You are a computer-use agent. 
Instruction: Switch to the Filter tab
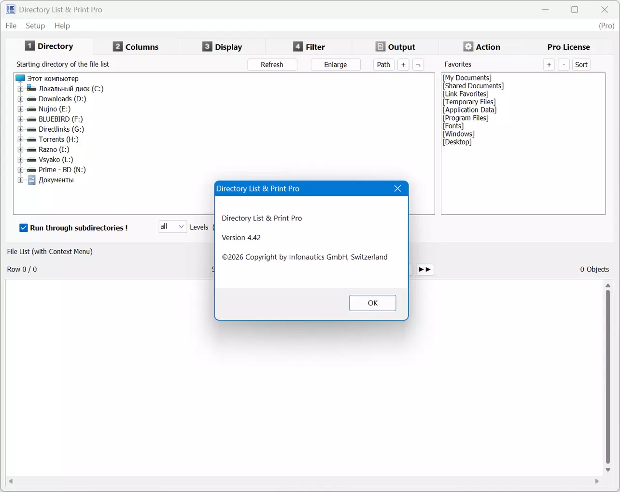coord(309,47)
